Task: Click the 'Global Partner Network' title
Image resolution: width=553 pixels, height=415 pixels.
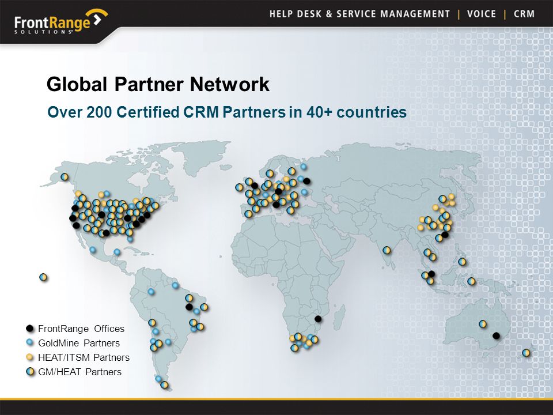Action: [158, 84]
